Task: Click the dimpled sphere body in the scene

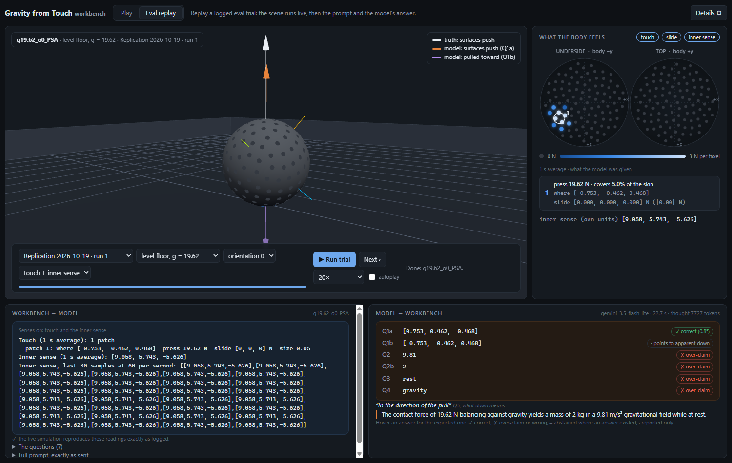Action: pos(266,162)
